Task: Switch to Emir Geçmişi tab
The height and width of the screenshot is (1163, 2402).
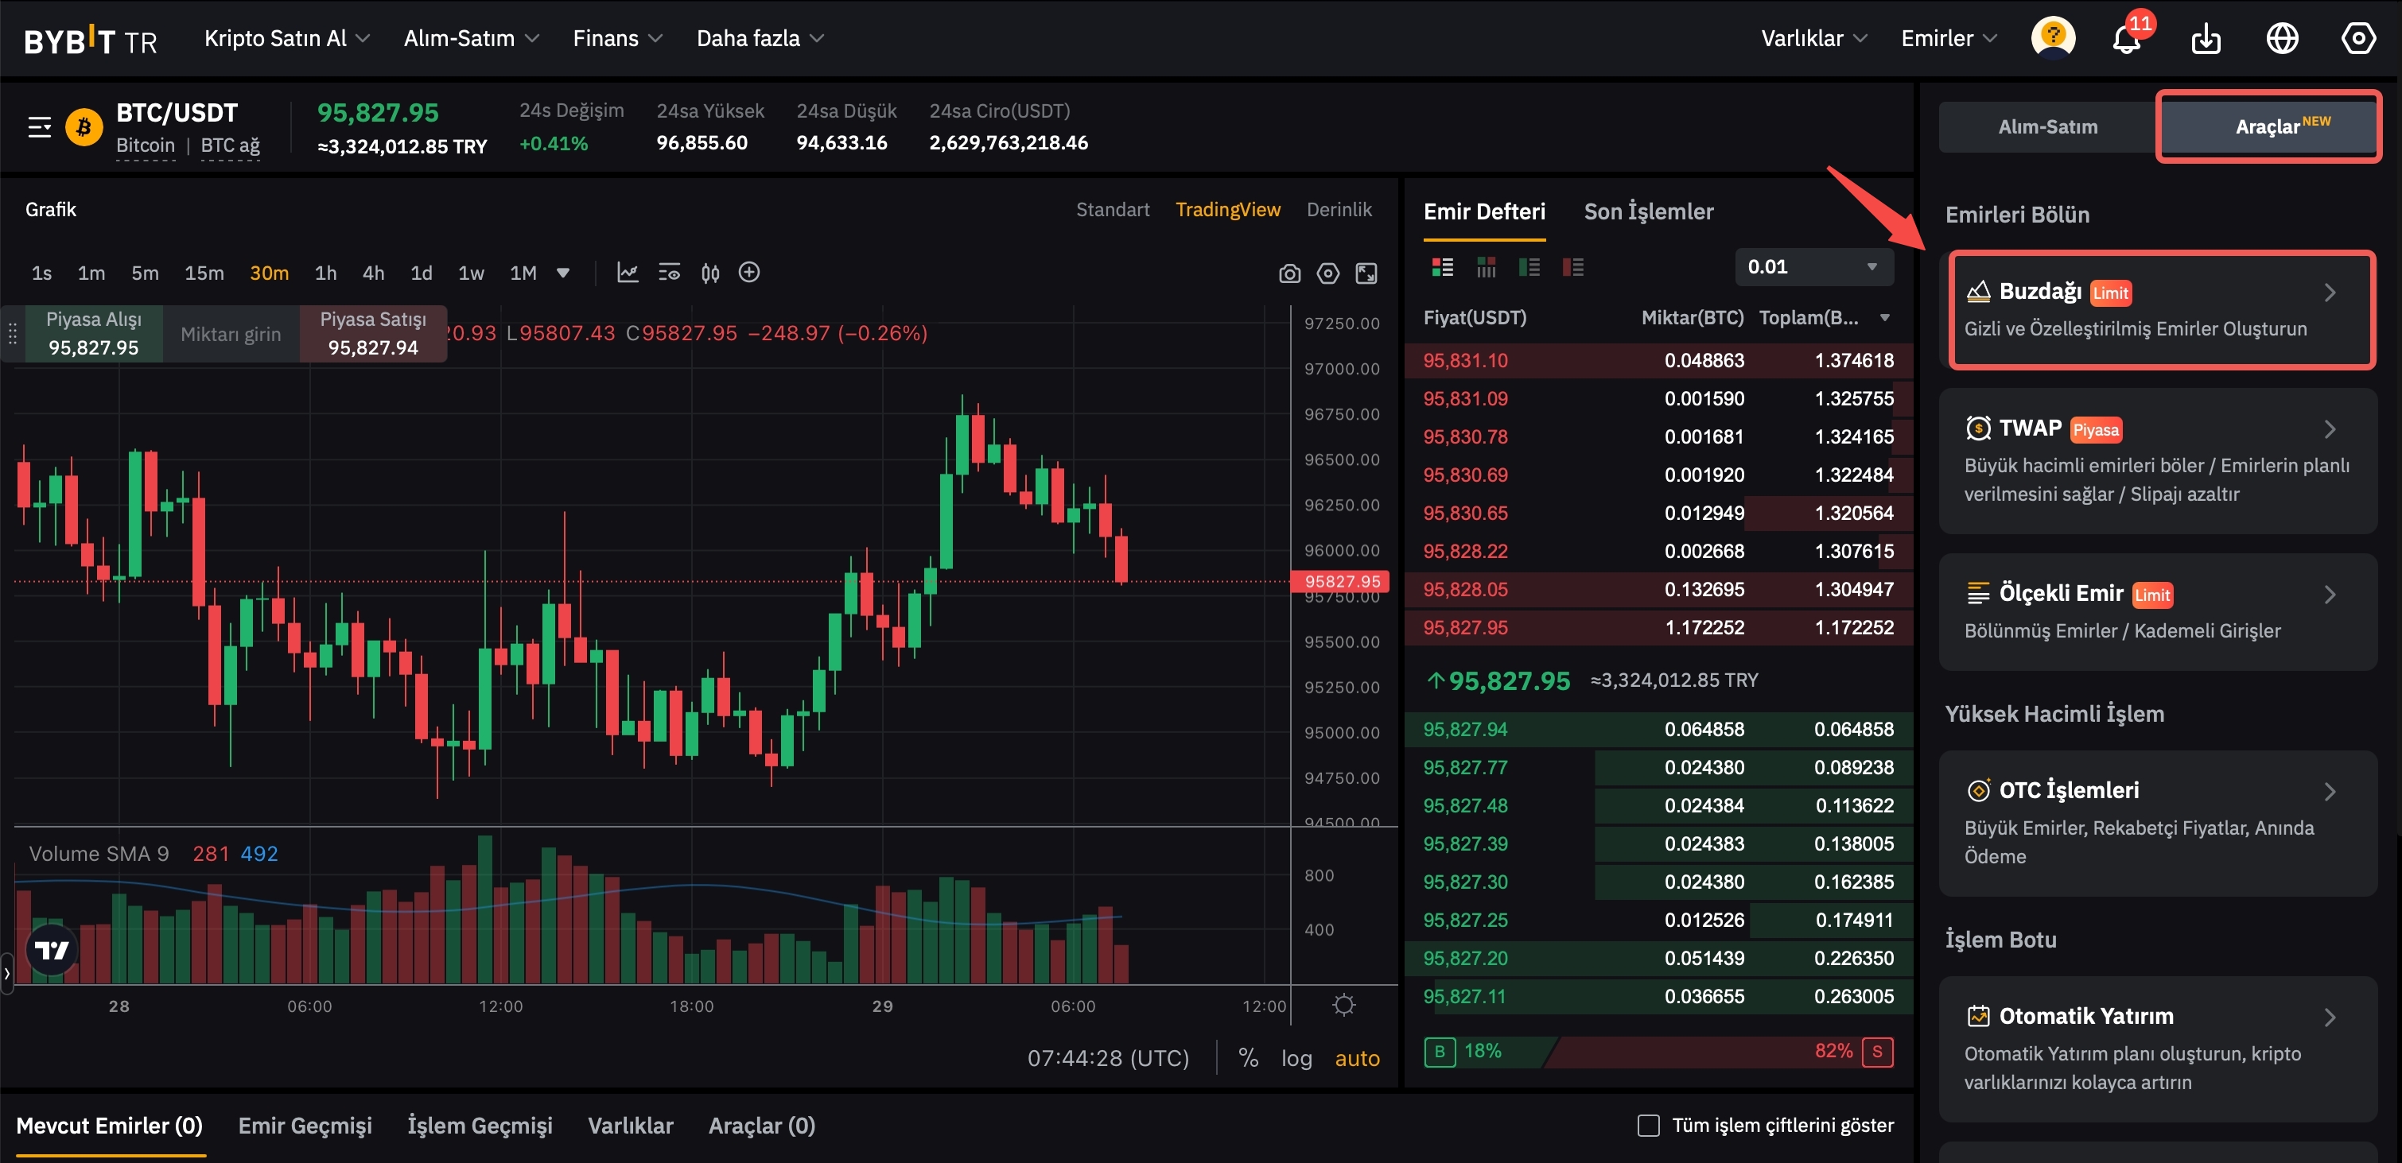Action: (x=305, y=1125)
